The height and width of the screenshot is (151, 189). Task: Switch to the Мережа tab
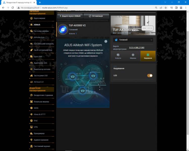133,56
